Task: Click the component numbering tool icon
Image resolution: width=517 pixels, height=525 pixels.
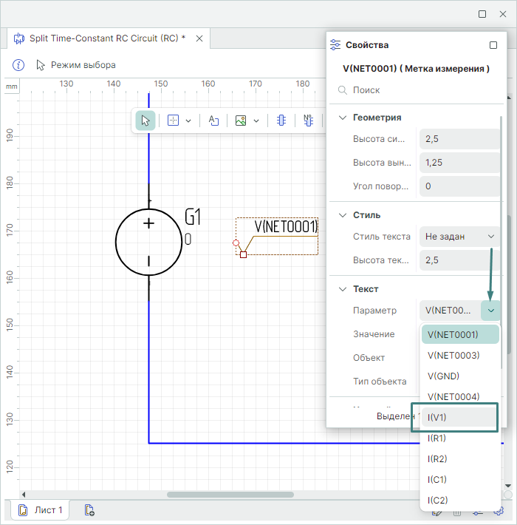Action: [308, 121]
